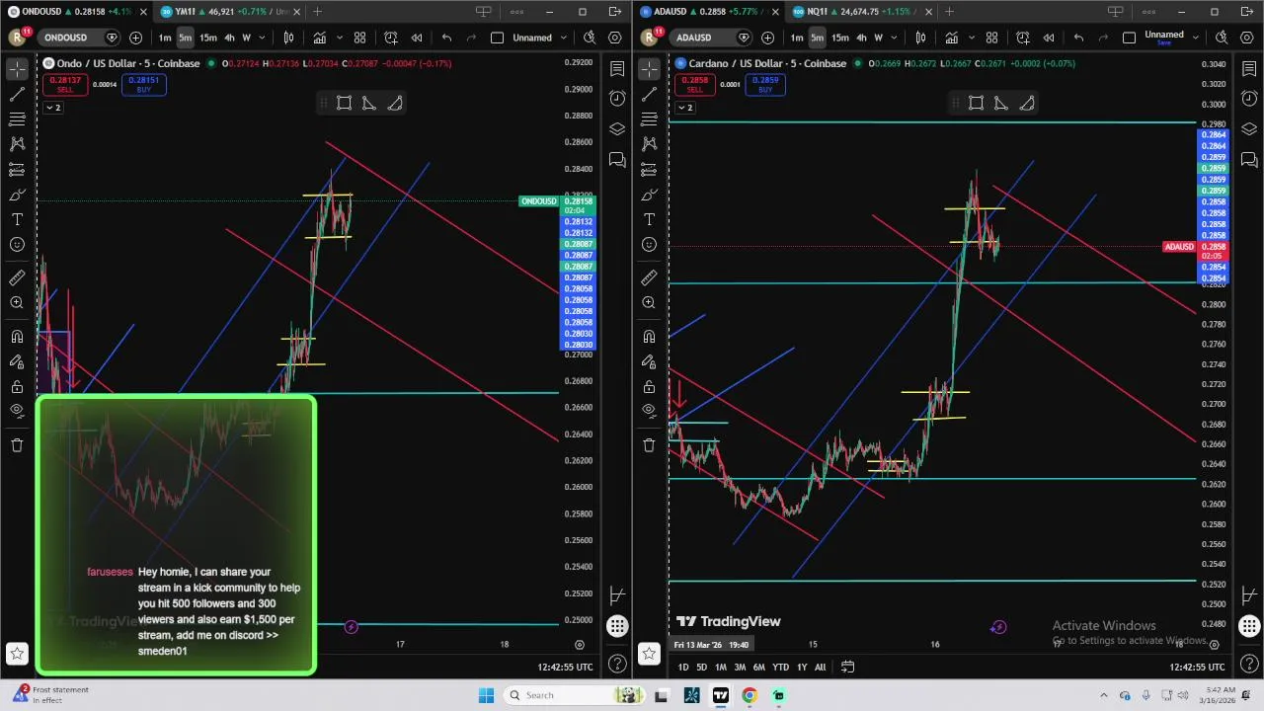Open chart settings hexagon in ONDOUSD window
This screenshot has width=1264, height=711.
pos(614,38)
